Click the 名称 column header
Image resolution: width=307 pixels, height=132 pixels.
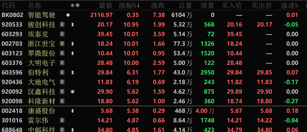pos(35,6)
